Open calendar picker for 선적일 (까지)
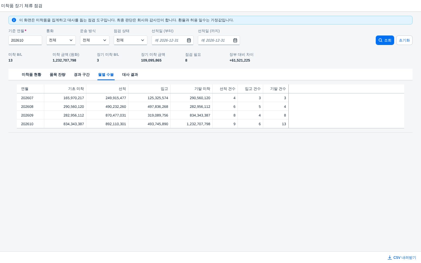Viewport: 421px width, 263px height. pyautogui.click(x=235, y=40)
